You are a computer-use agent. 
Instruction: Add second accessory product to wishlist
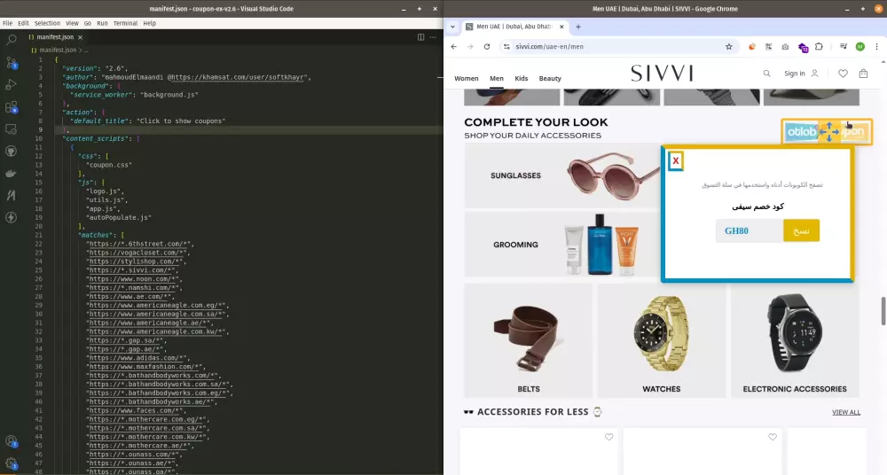(x=773, y=437)
